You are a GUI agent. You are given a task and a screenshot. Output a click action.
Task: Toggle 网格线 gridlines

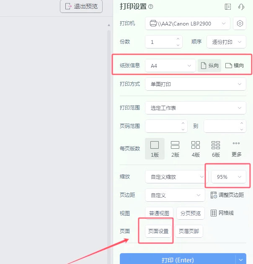point(222,213)
